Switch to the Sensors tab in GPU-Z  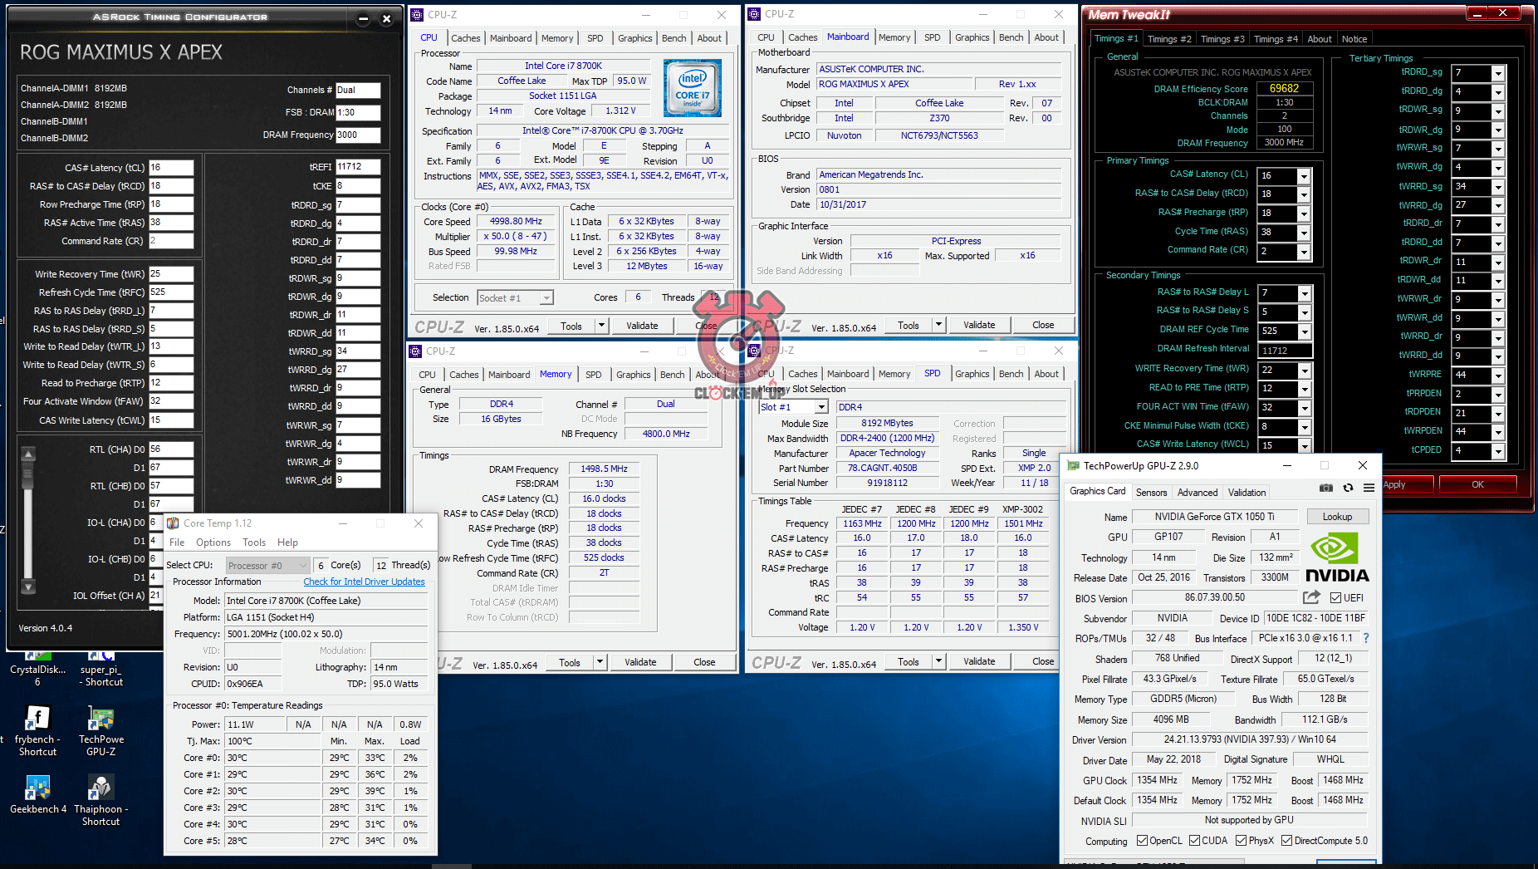1151,493
